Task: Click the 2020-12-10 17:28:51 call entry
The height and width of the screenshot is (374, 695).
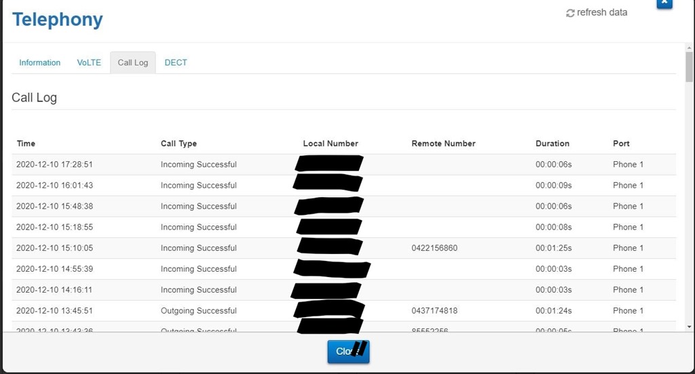Action: (54, 165)
